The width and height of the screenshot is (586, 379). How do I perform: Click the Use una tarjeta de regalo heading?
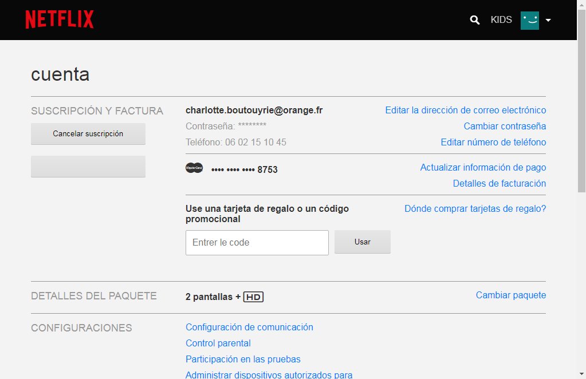click(267, 214)
